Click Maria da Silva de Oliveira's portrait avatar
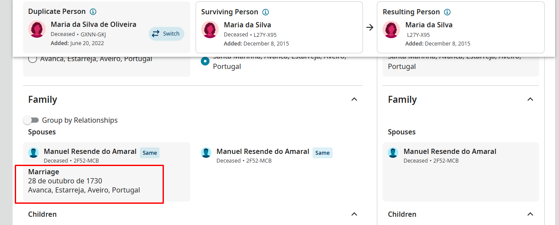Image resolution: width=559 pixels, height=225 pixels. click(x=37, y=29)
